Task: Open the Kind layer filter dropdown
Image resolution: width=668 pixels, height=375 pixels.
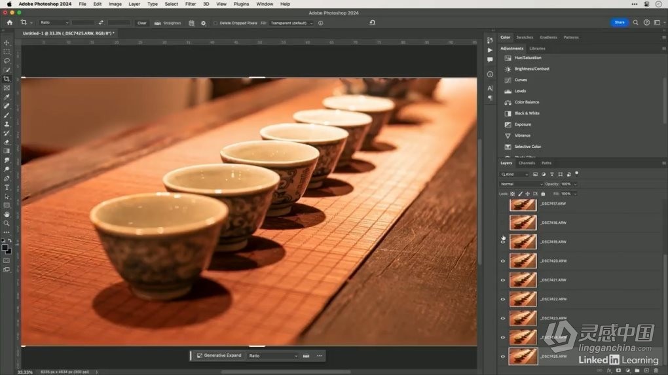Action: click(x=515, y=175)
